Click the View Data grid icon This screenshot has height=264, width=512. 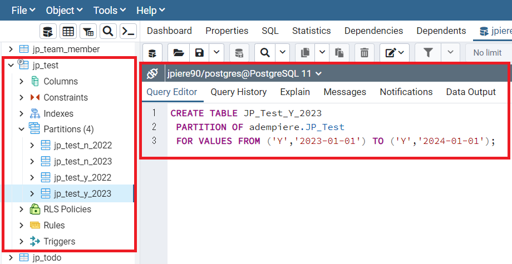click(x=68, y=31)
